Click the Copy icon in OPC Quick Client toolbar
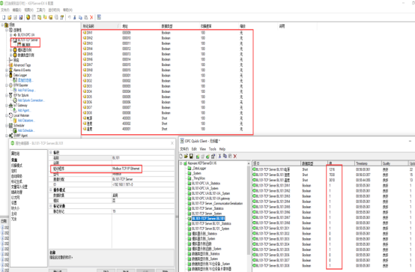The width and height of the screenshot is (415, 272). click(225, 157)
